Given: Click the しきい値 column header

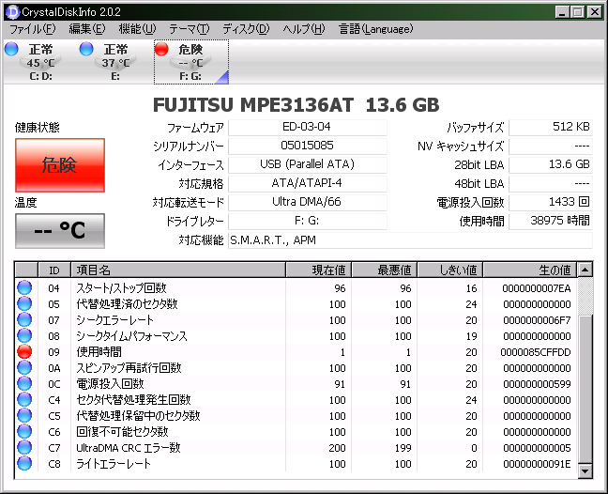Looking at the screenshot, I should [450, 270].
